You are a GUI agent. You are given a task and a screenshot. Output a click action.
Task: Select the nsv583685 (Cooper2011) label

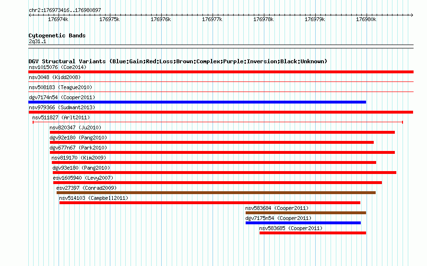click(x=291, y=228)
